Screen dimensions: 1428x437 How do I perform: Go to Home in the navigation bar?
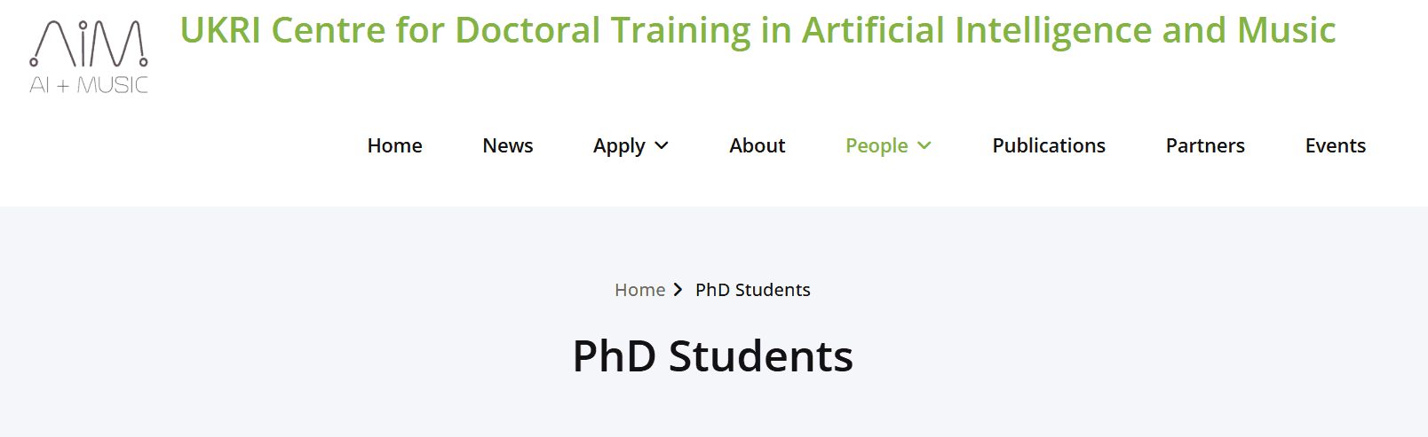[394, 145]
